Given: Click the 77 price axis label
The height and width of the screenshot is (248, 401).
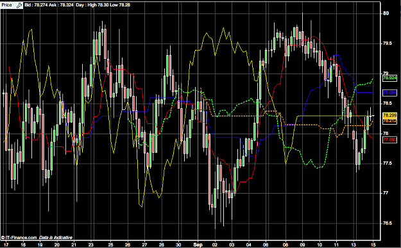Looking at the screenshot, I should (x=386, y=193).
